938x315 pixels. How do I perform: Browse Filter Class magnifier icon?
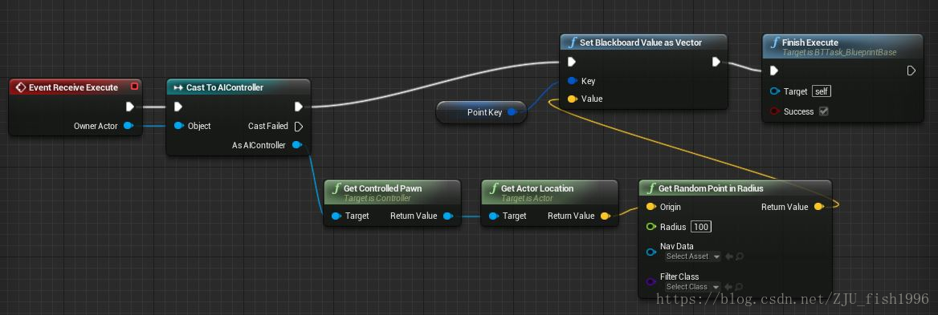pyautogui.click(x=740, y=287)
